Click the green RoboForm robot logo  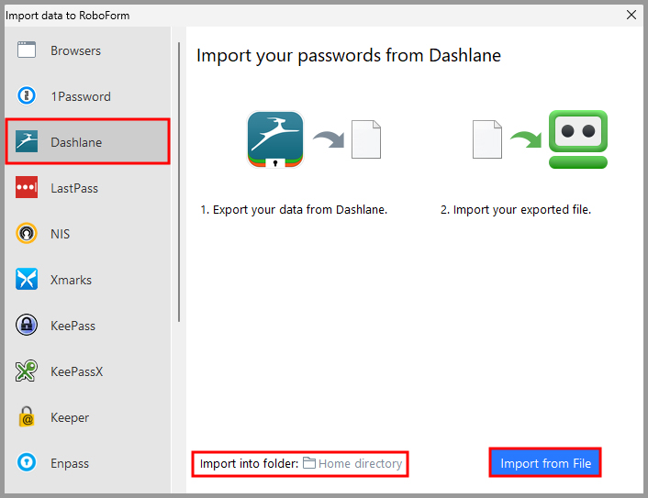pyautogui.click(x=578, y=139)
